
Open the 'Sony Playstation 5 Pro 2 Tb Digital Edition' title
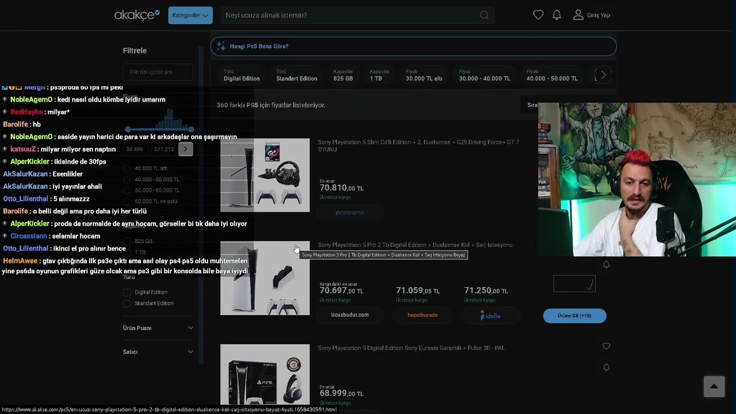click(x=415, y=245)
